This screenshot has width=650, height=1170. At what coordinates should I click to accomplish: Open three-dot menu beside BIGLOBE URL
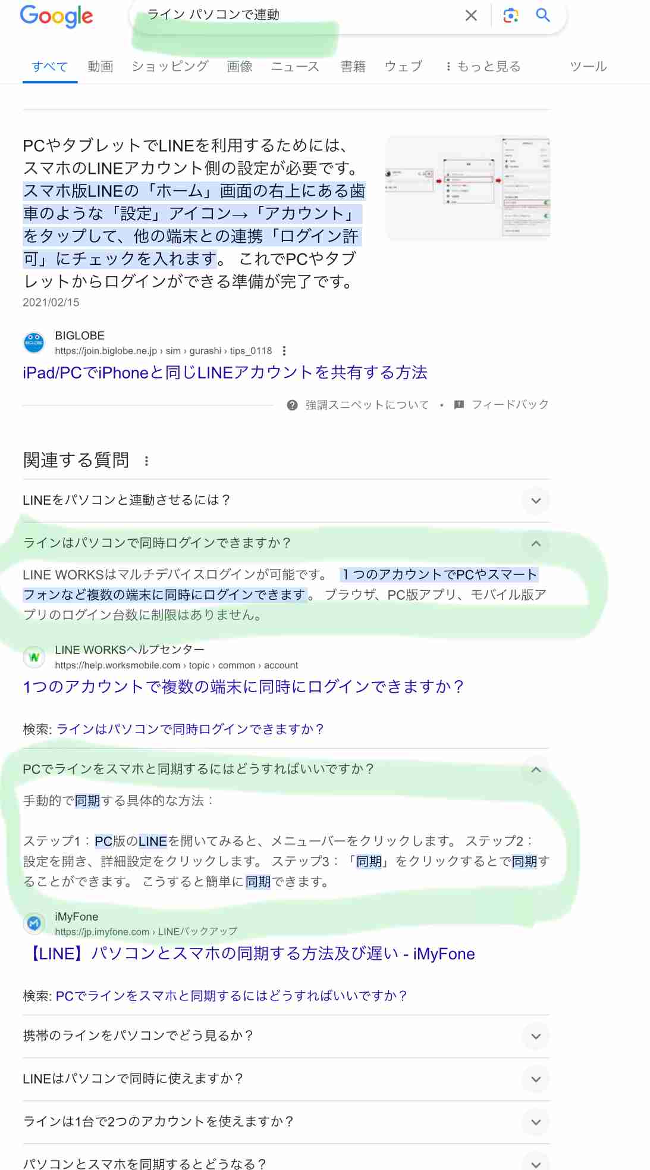point(284,351)
